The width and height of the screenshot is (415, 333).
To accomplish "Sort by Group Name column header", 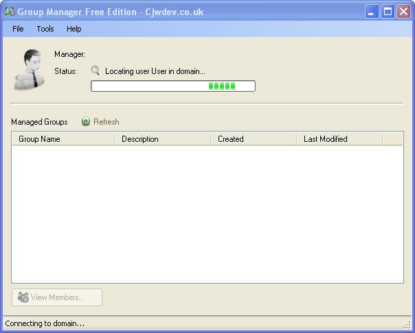I will click(x=63, y=139).
